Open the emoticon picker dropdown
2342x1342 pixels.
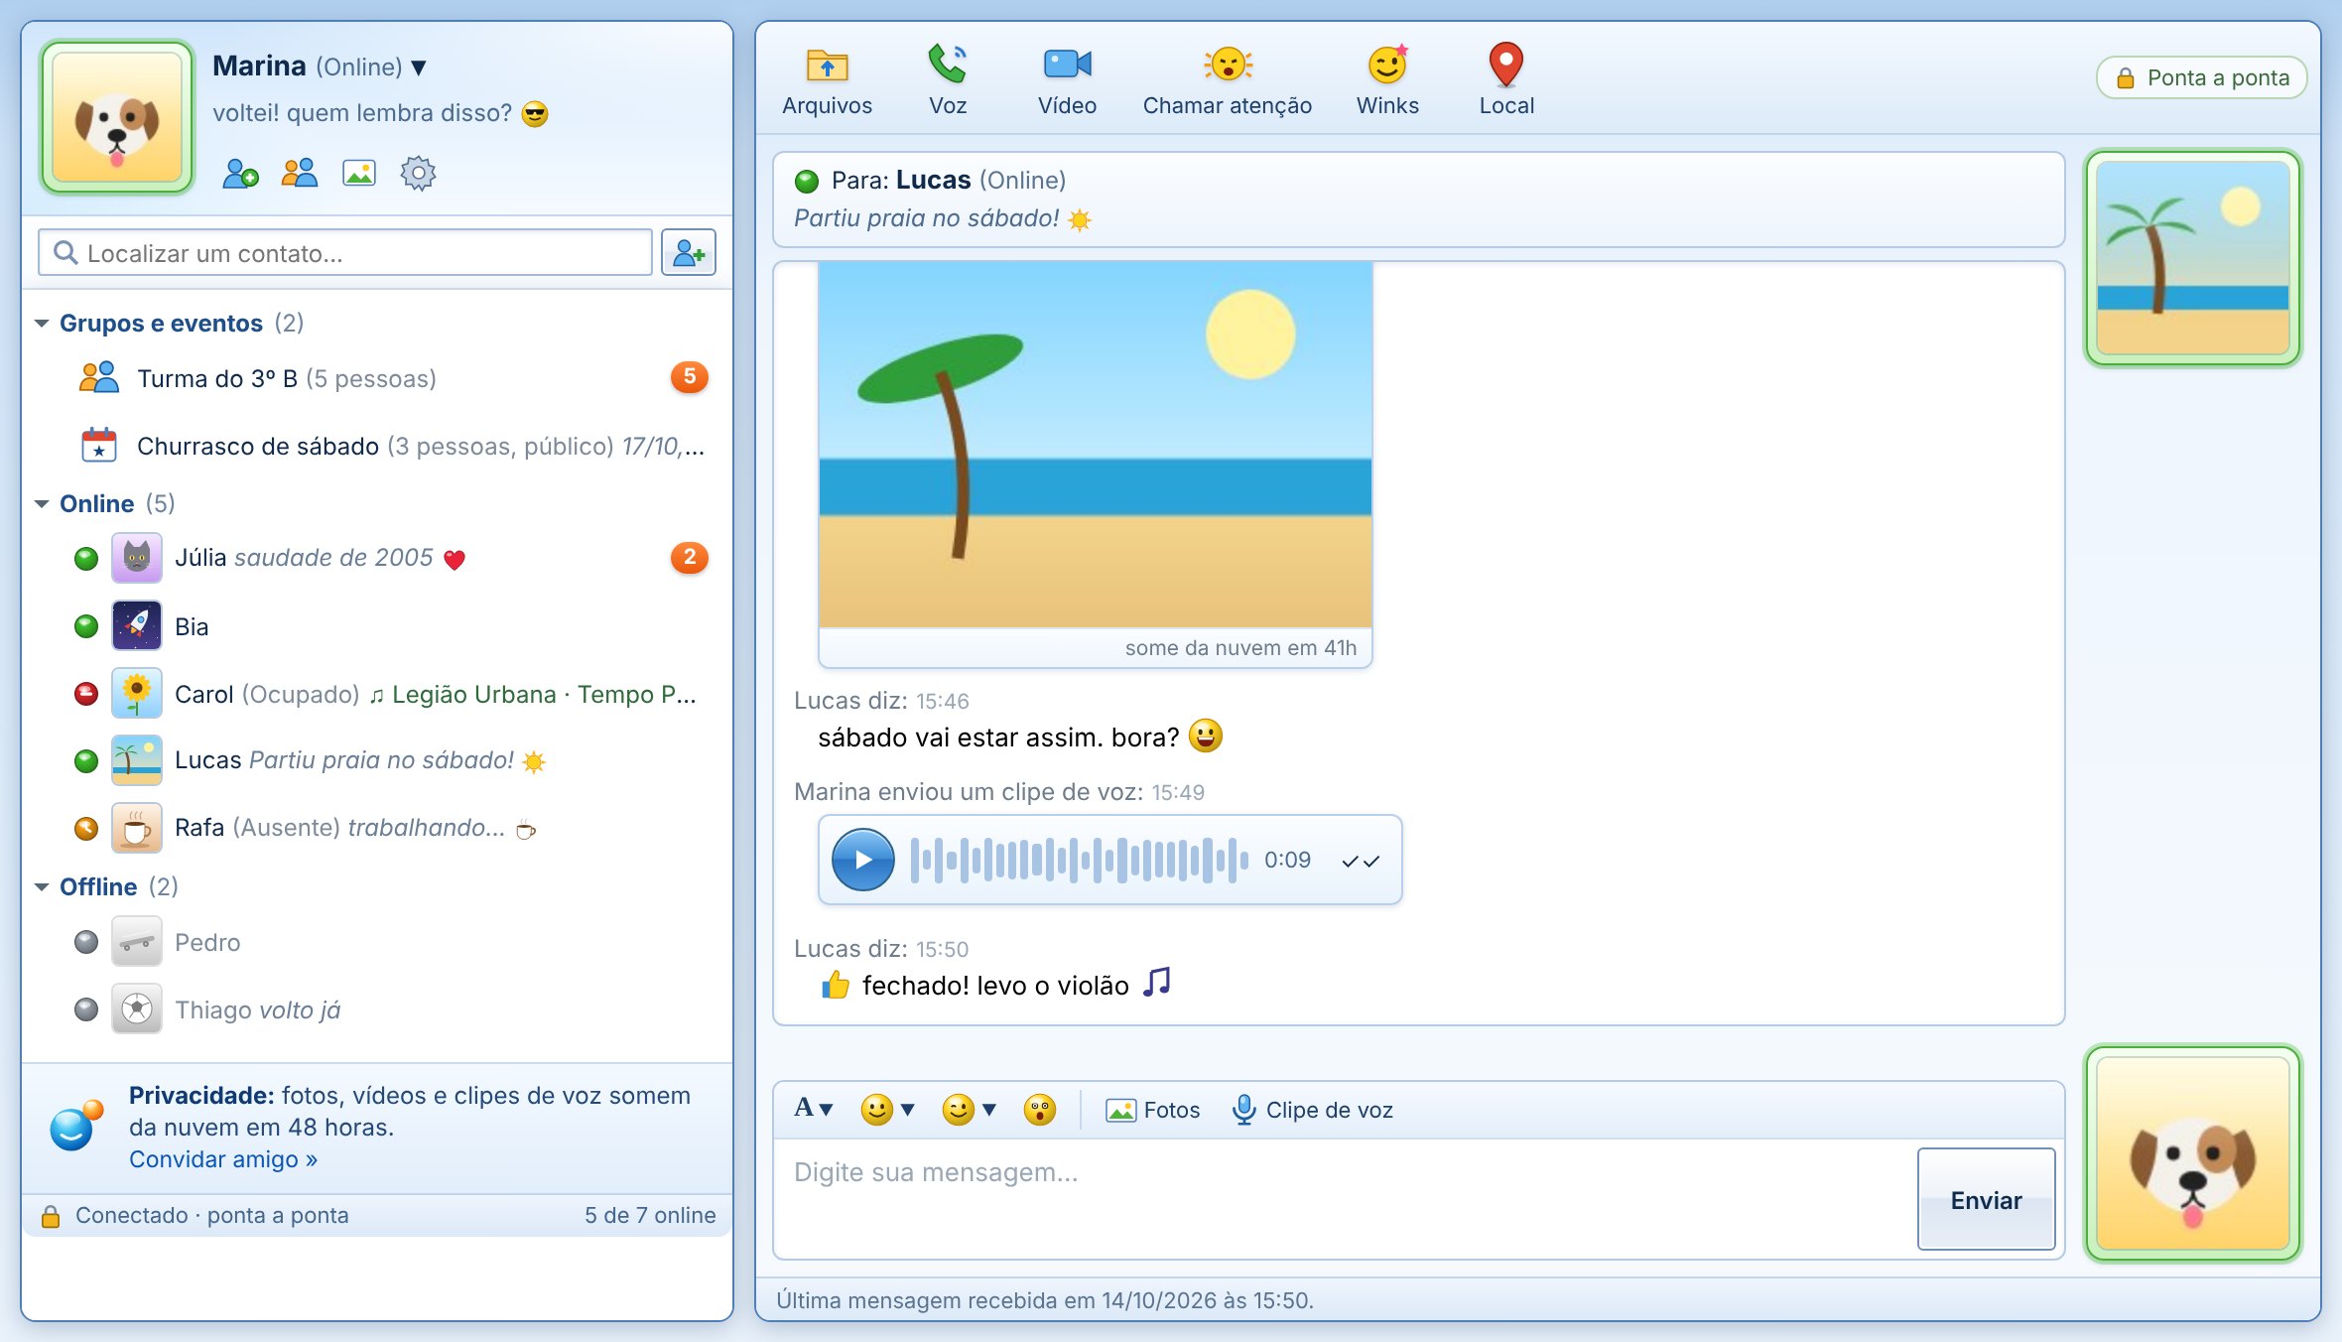coord(886,1109)
